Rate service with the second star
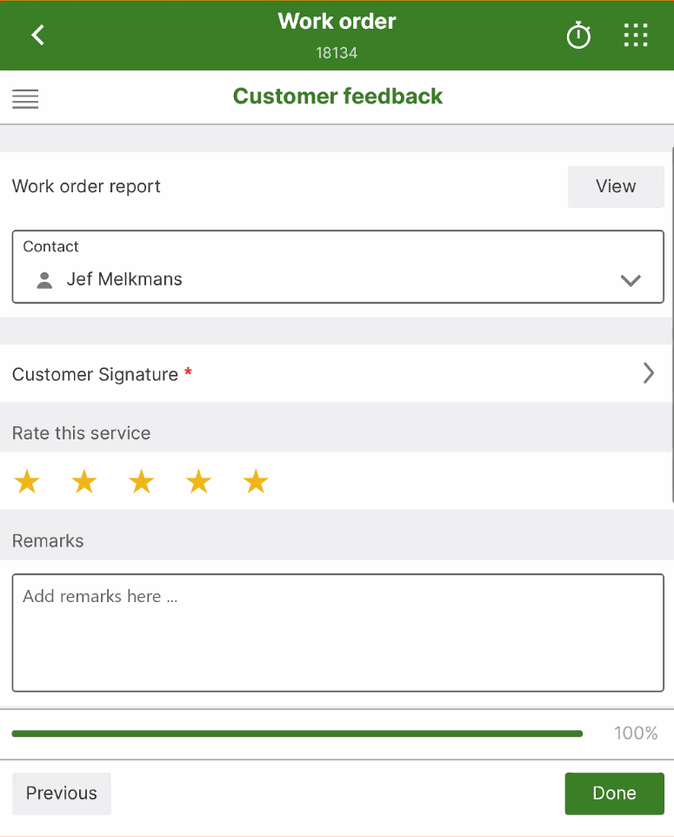The width and height of the screenshot is (674, 837). pyautogui.click(x=84, y=481)
